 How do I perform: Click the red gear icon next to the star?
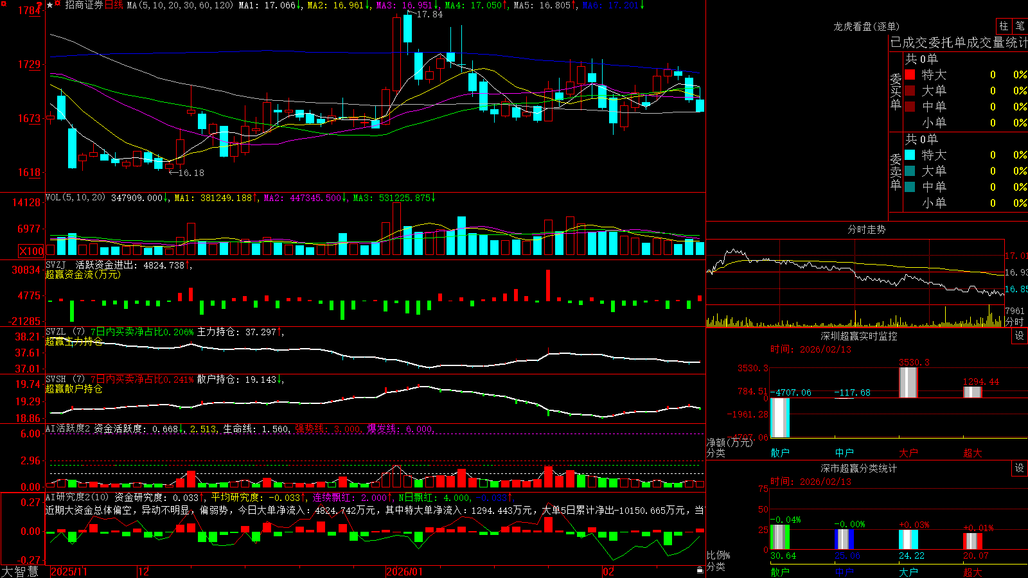(57, 3)
